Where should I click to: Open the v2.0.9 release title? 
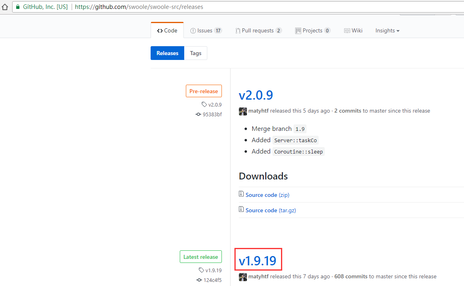coord(255,95)
